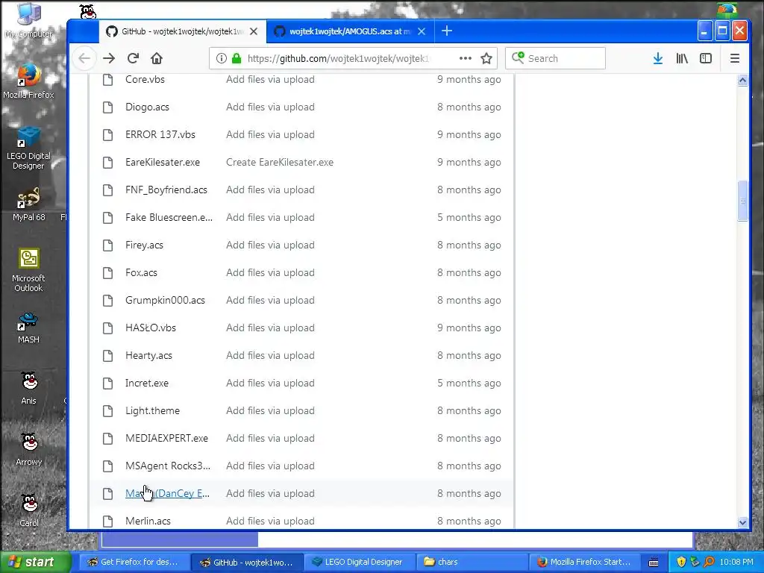This screenshot has width=764, height=573.
Task: Open Firey.acs file
Action: click(144, 245)
